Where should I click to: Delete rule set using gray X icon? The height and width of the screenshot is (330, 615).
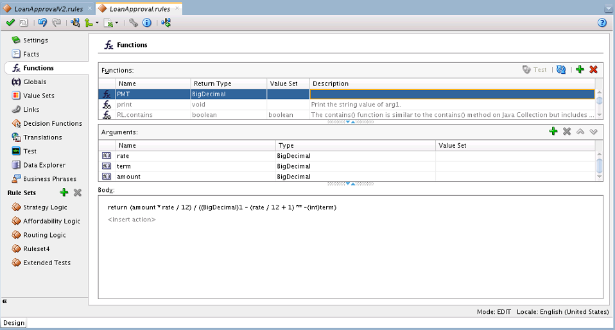pyautogui.click(x=78, y=192)
